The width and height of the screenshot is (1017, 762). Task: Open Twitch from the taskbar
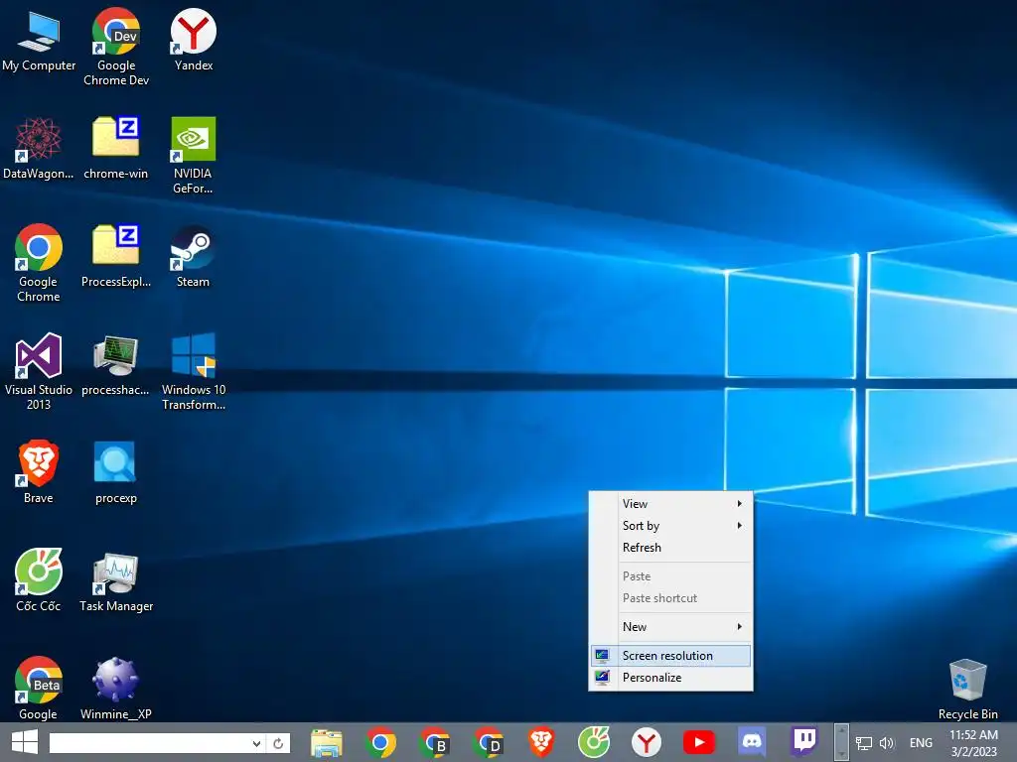804,742
